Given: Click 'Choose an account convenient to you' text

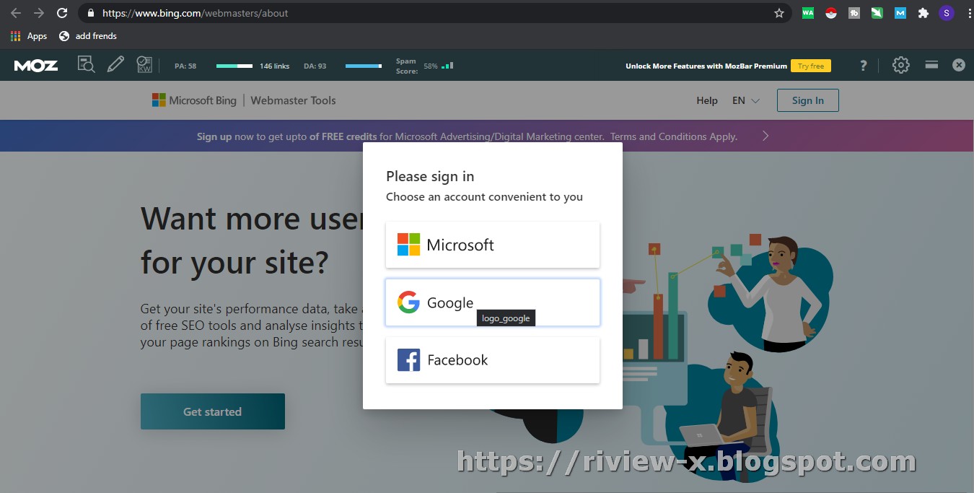Looking at the screenshot, I should click(484, 196).
